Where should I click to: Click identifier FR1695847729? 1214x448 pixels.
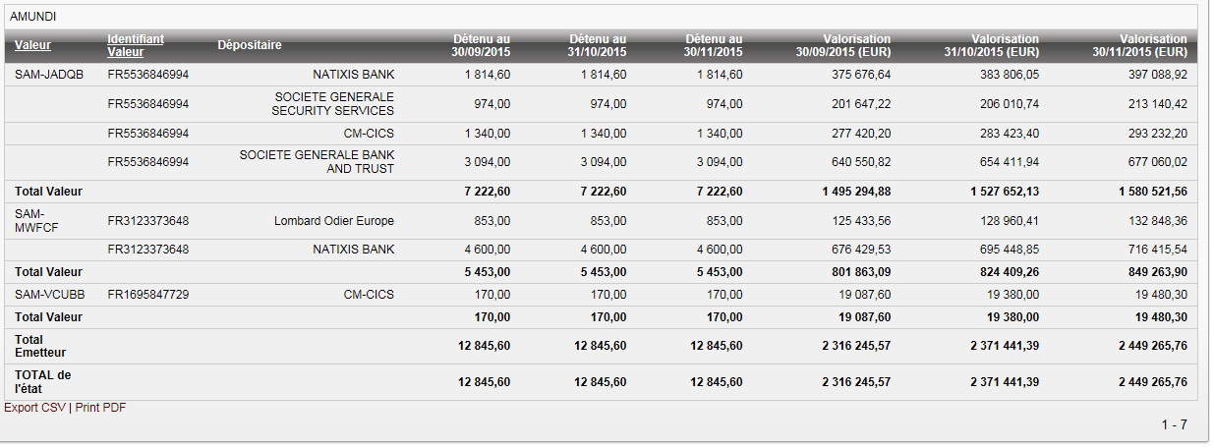148,295
